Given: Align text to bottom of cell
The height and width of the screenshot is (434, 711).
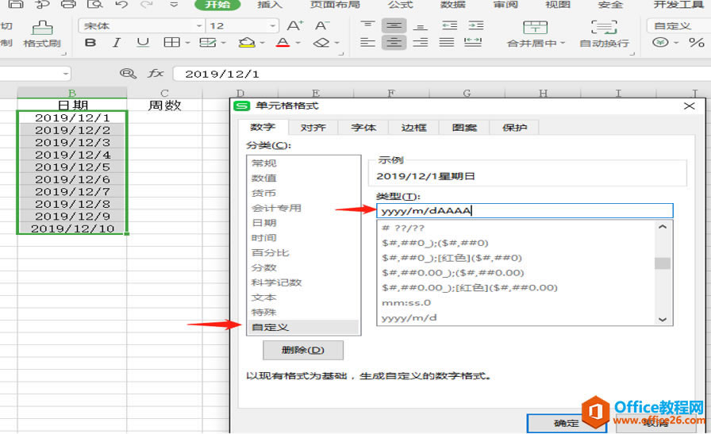Looking at the screenshot, I should click(421, 25).
